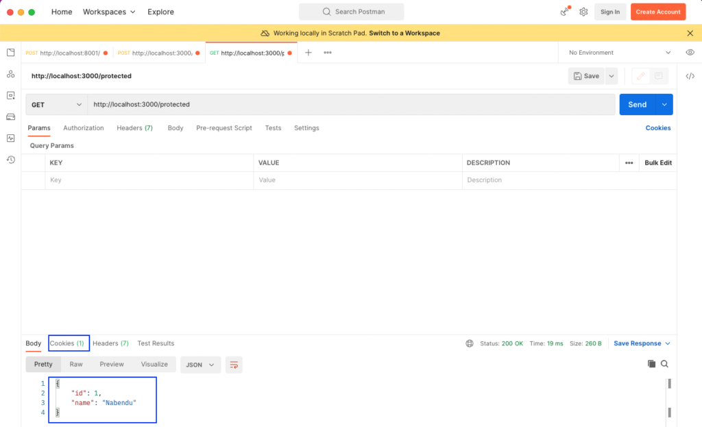The height and width of the screenshot is (427, 702).
Task: Search inside the response body
Action: coord(664,364)
